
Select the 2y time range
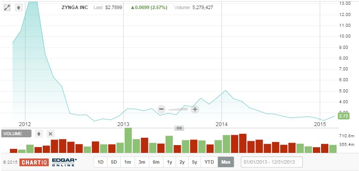pos(182,162)
